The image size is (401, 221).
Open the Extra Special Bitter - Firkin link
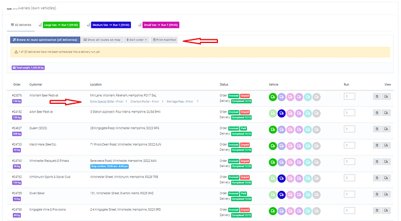pyautogui.click(x=107, y=102)
